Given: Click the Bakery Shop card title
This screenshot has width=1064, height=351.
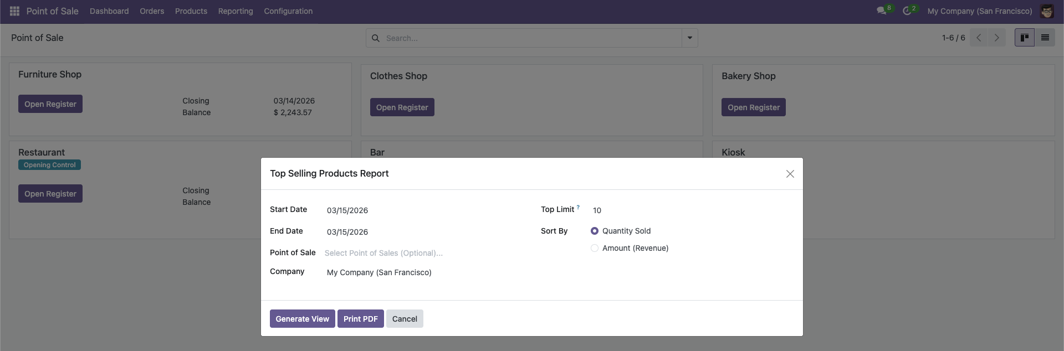Looking at the screenshot, I should click(x=749, y=76).
